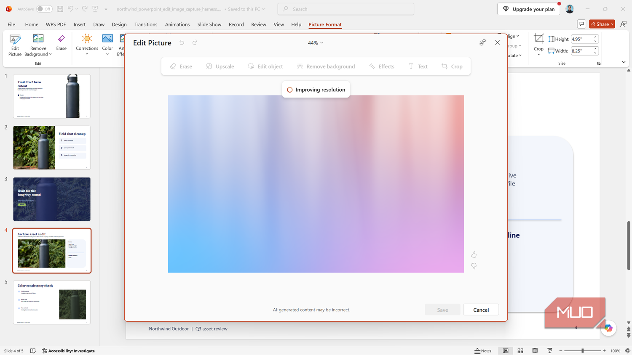Click the slide pane vertical scrollbar

click(629, 245)
